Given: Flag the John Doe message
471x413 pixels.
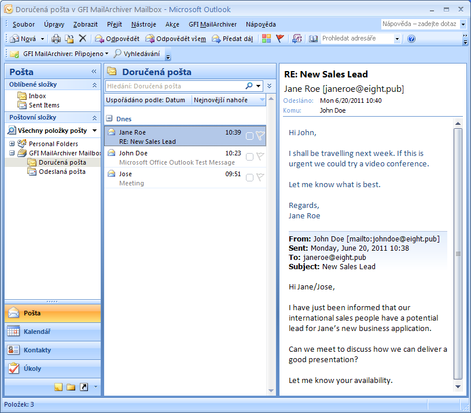Looking at the screenshot, I should (260, 157).
